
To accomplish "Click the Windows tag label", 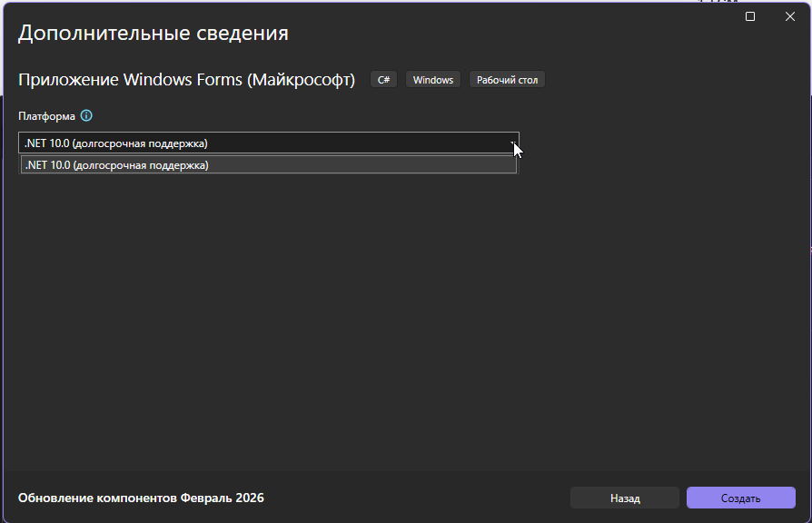I will coord(433,80).
